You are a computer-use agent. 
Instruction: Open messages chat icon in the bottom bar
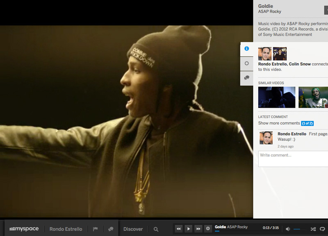(x=111, y=229)
